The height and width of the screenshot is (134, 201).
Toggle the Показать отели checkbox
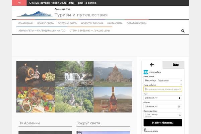coord(145,129)
